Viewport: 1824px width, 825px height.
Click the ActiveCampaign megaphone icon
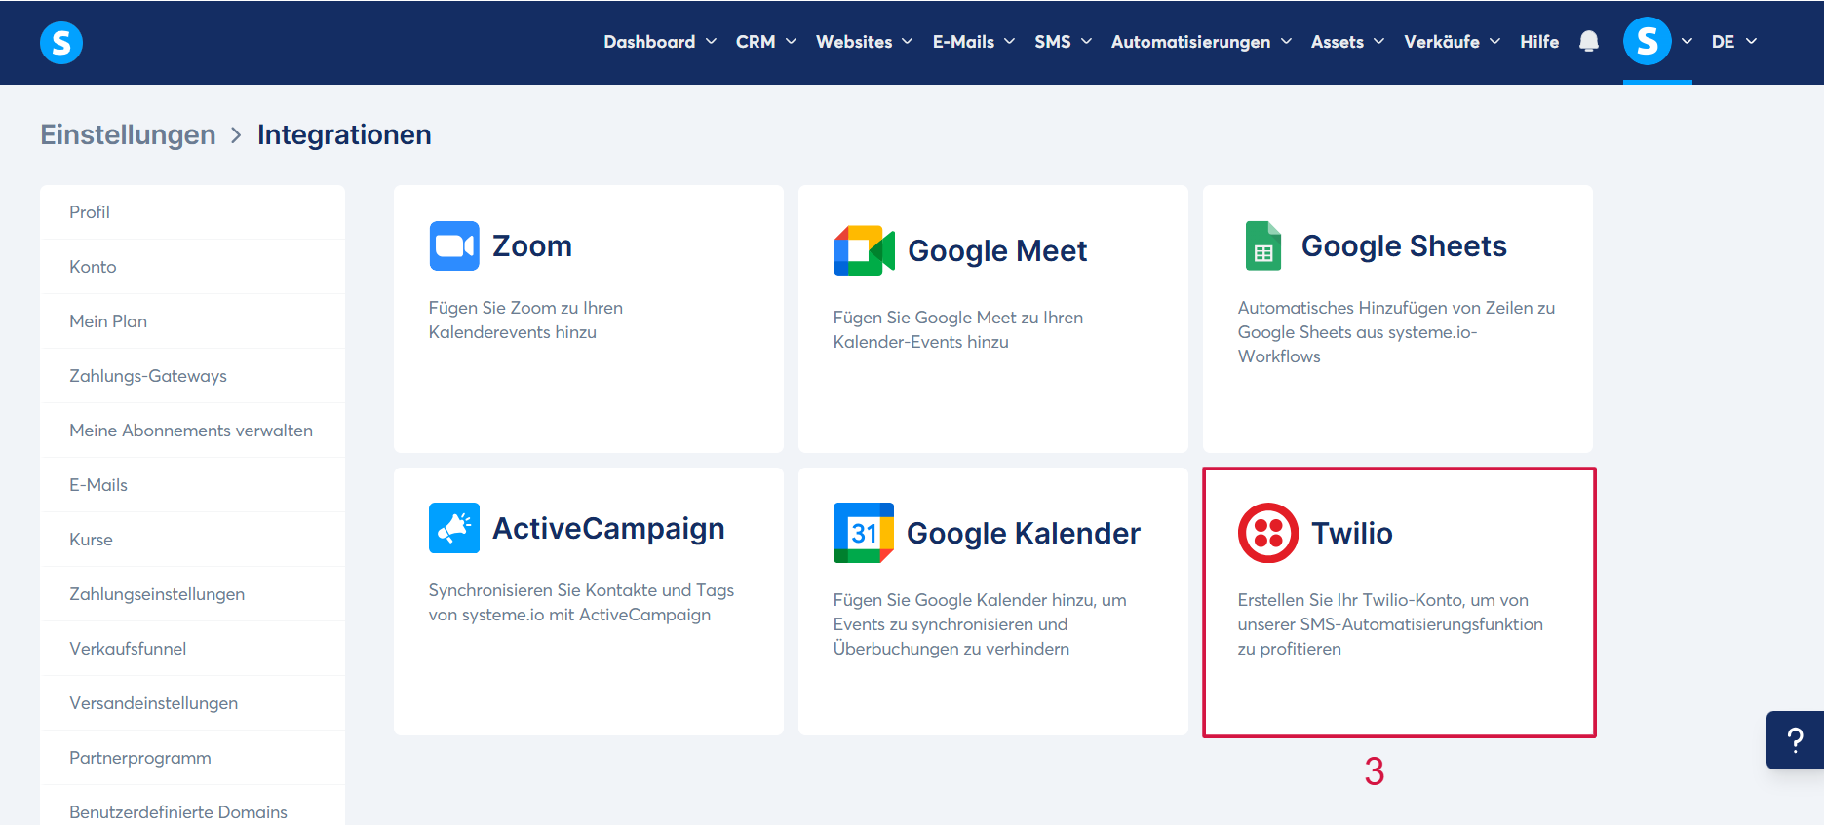click(454, 528)
